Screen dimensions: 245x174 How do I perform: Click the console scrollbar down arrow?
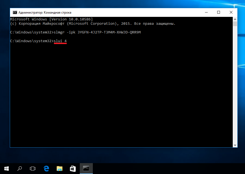[x=235, y=145]
